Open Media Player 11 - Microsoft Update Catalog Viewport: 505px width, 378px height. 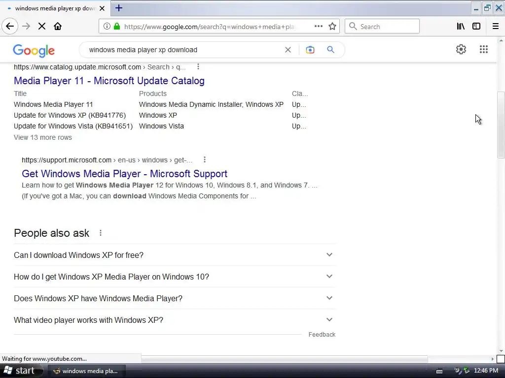click(109, 81)
